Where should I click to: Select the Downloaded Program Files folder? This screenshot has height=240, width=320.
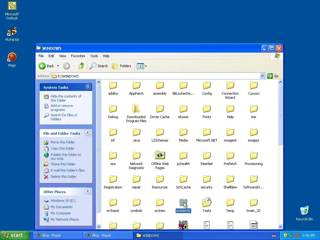[136, 113]
